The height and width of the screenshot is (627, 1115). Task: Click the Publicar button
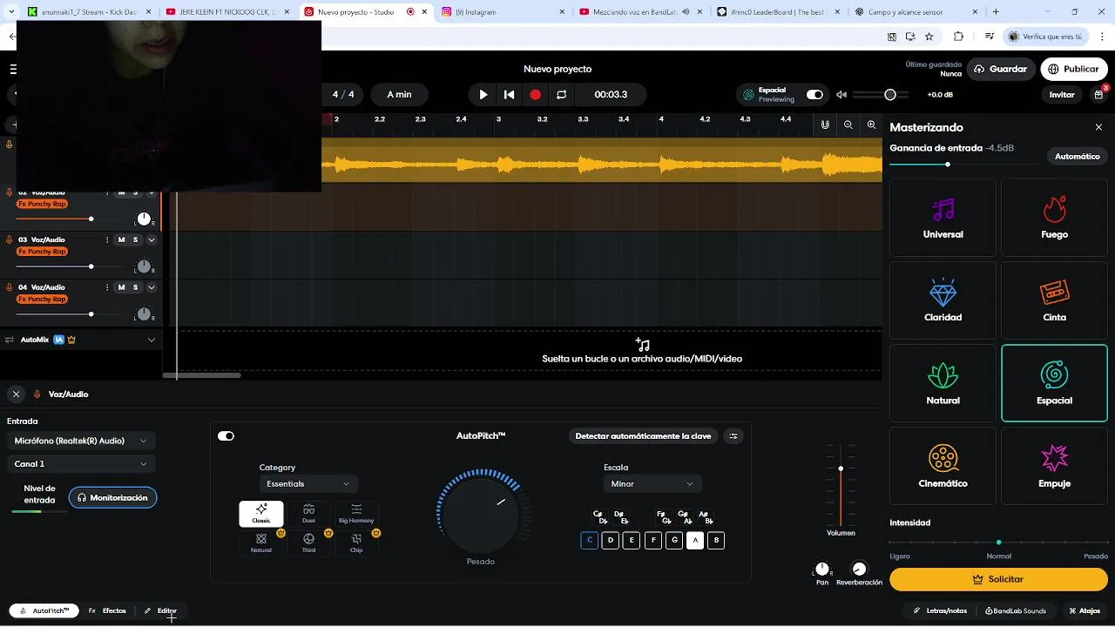point(1073,70)
